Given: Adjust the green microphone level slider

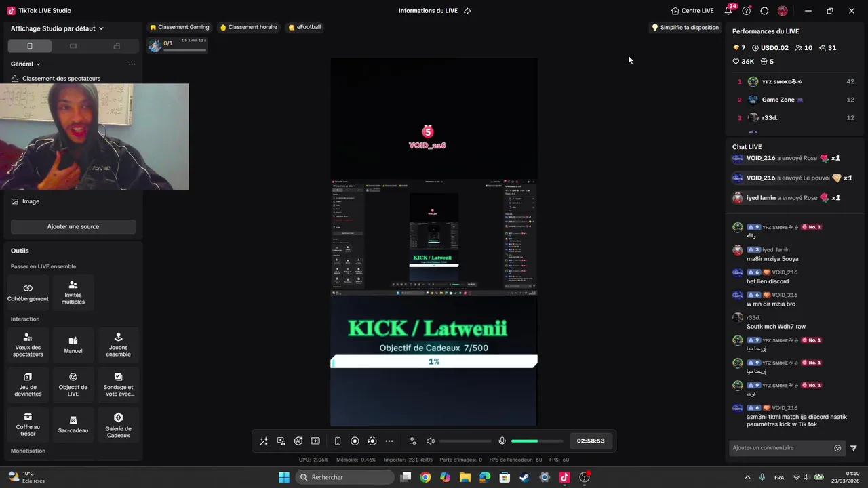Looking at the screenshot, I should pos(536,441).
